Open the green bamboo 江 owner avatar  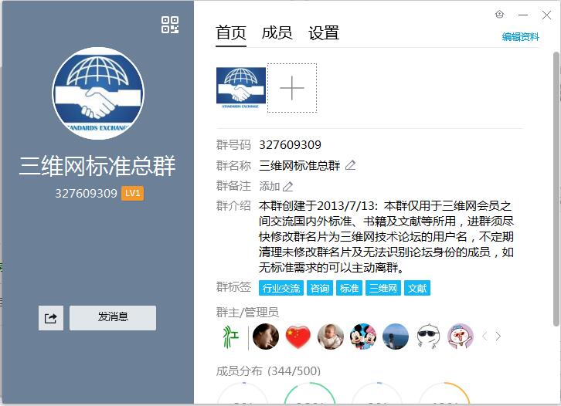(231, 337)
